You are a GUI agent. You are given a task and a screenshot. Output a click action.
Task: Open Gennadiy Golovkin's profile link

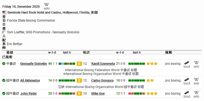tap(34, 64)
